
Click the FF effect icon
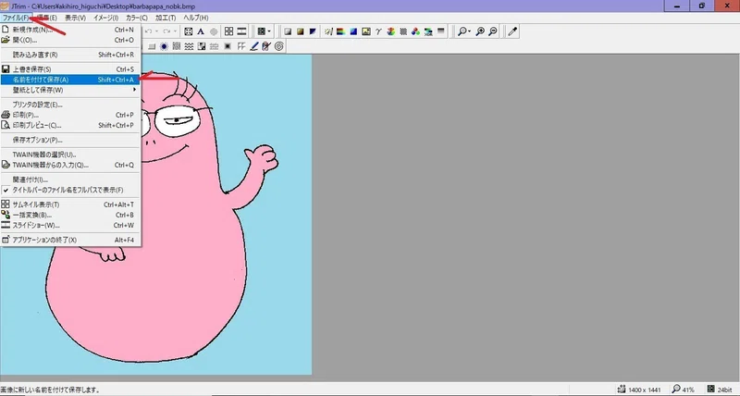point(241,46)
